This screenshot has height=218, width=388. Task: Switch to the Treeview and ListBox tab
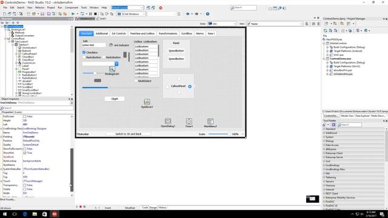tap(142, 33)
